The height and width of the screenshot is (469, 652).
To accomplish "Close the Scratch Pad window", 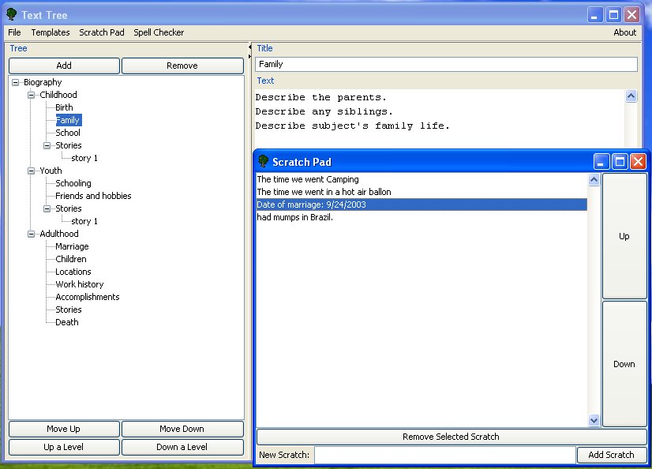I will pos(639,161).
